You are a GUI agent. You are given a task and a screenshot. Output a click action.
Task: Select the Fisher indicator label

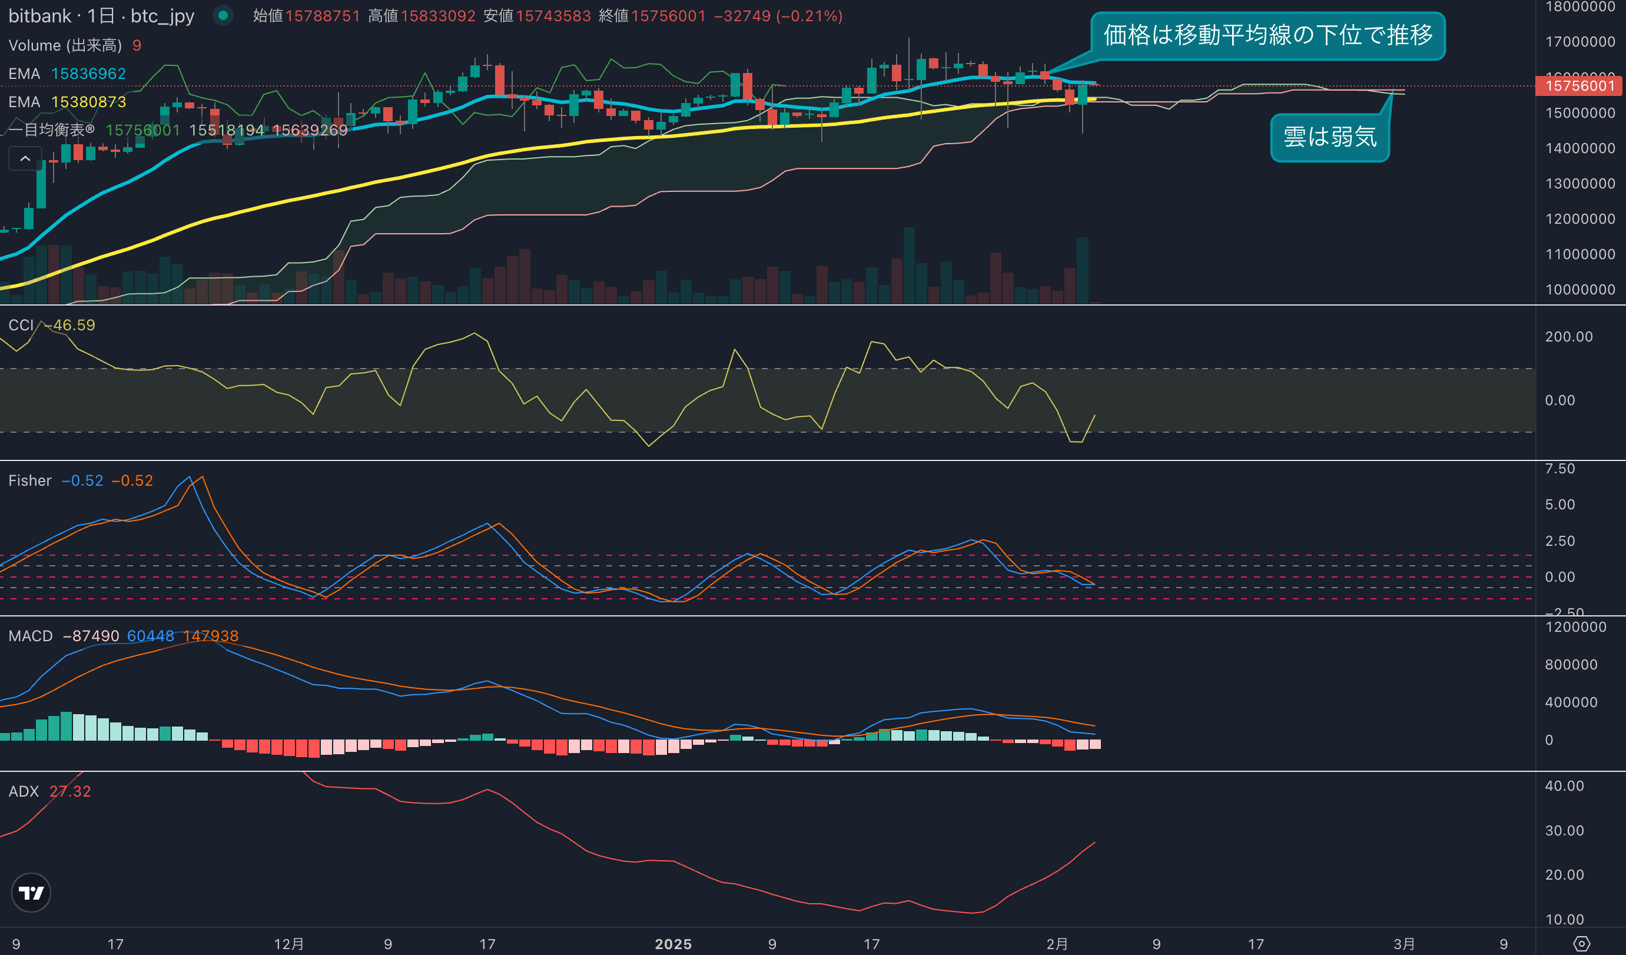(x=29, y=480)
